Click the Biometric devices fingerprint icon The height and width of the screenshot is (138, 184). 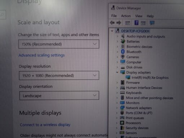point(123,46)
